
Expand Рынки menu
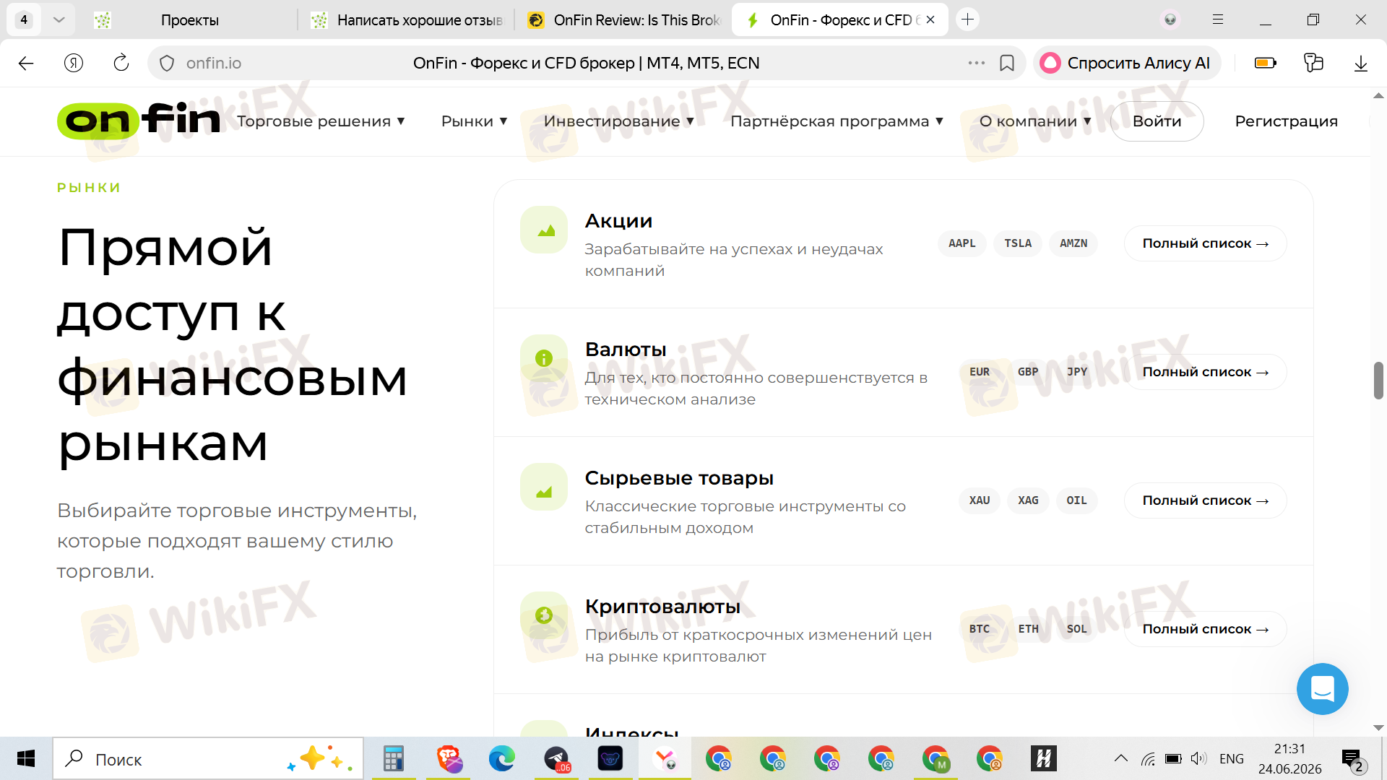(x=474, y=121)
